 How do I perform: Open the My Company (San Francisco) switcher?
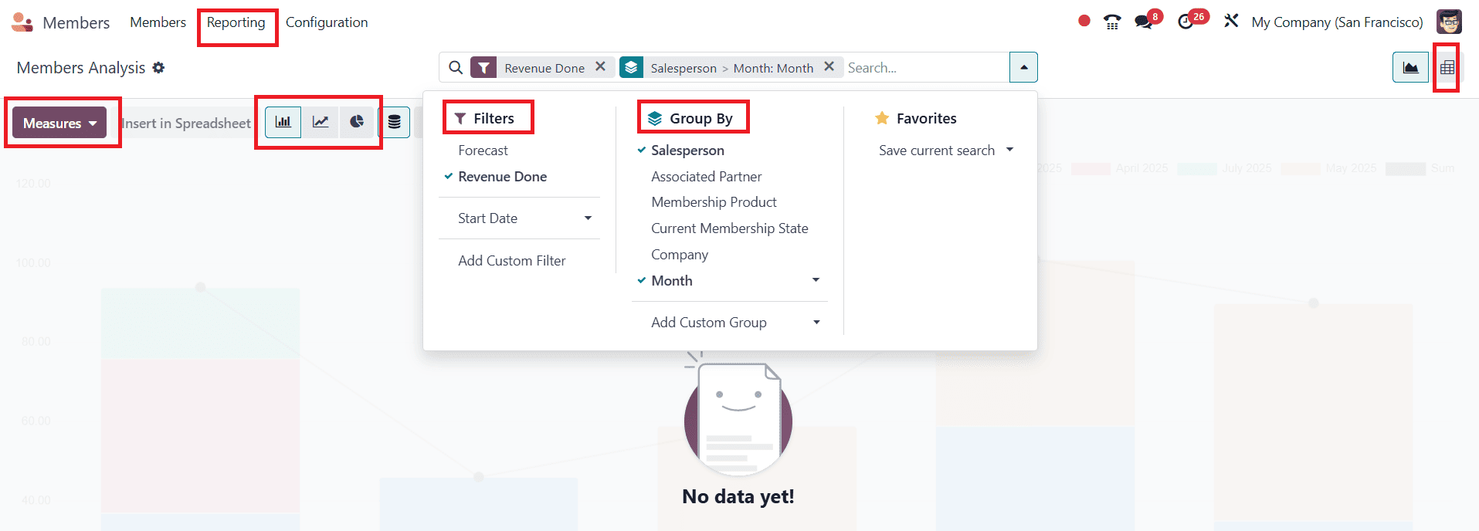click(1337, 22)
